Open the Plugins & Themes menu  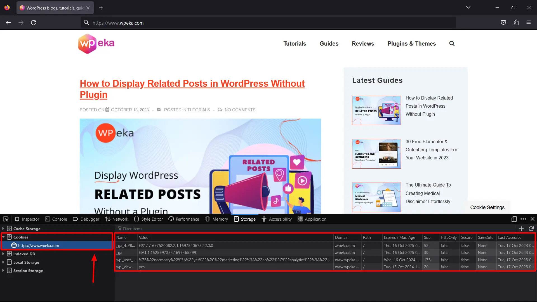coord(412,44)
